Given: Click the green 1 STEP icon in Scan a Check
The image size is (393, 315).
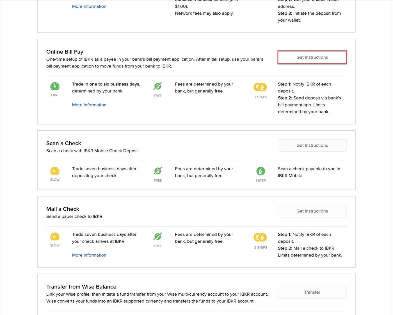Looking at the screenshot, I should 261,171.
